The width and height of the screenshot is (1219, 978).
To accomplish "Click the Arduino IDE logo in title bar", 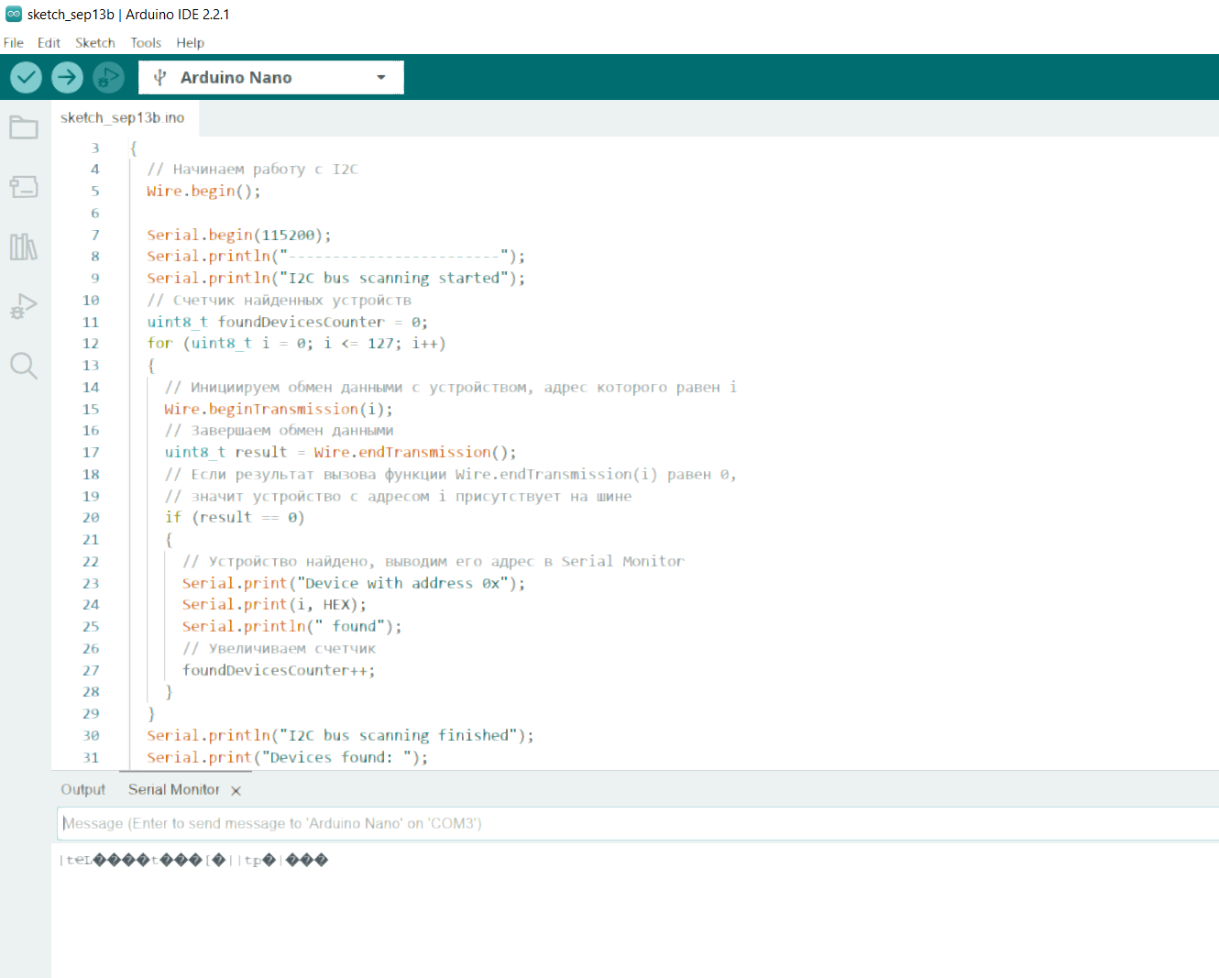I will [x=13, y=14].
